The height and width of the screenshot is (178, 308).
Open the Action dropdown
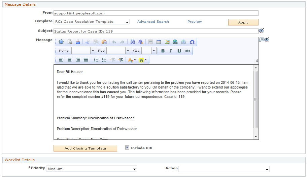tap(224, 169)
